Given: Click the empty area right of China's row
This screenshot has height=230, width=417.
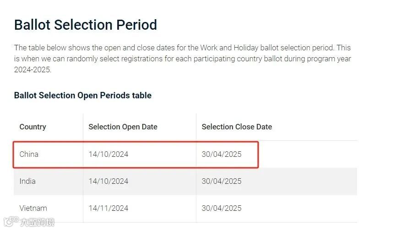Looking at the screenshot, I should (x=308, y=154).
